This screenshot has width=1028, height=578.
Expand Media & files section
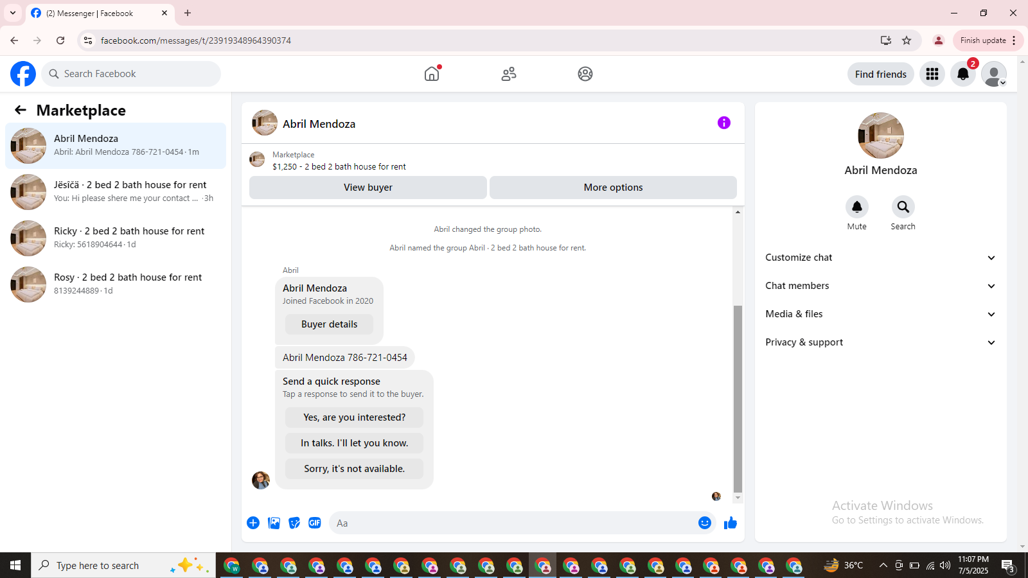tap(881, 314)
